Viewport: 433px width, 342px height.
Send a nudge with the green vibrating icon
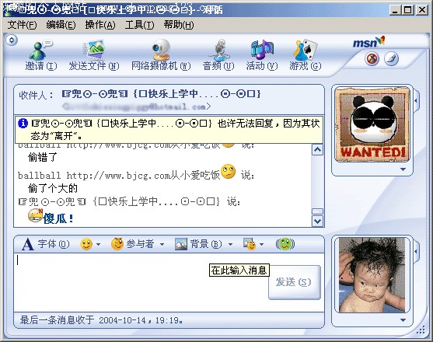(285, 244)
